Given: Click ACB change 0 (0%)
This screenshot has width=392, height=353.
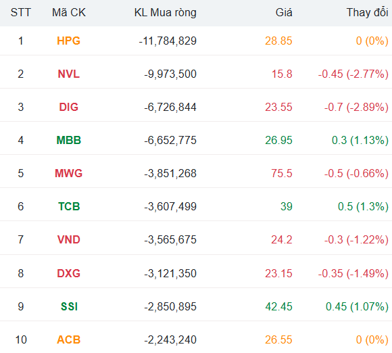Looking at the screenshot, I should click(x=372, y=340).
